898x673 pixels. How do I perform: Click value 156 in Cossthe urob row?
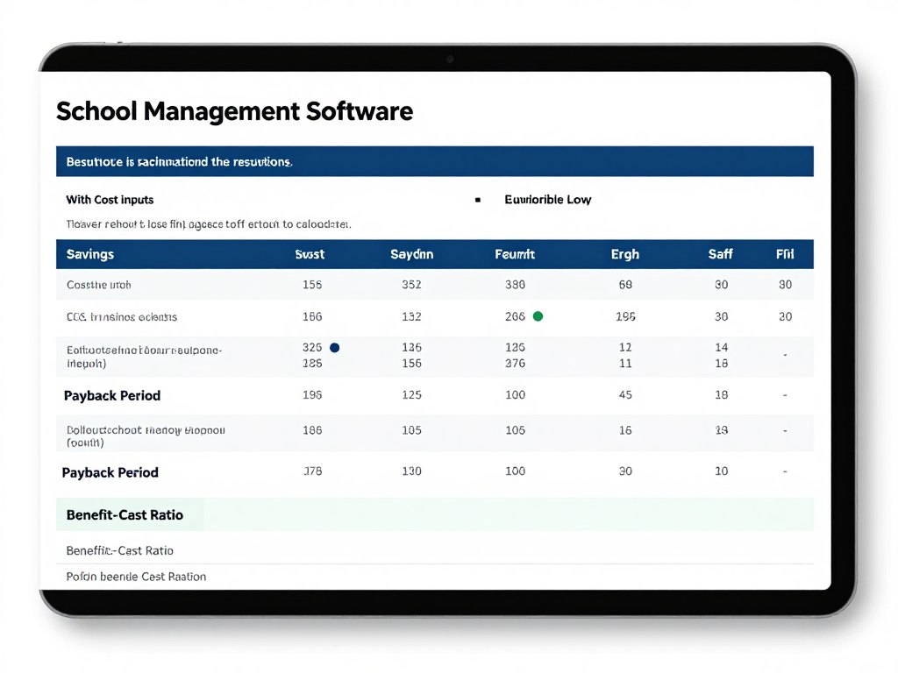[x=312, y=285]
